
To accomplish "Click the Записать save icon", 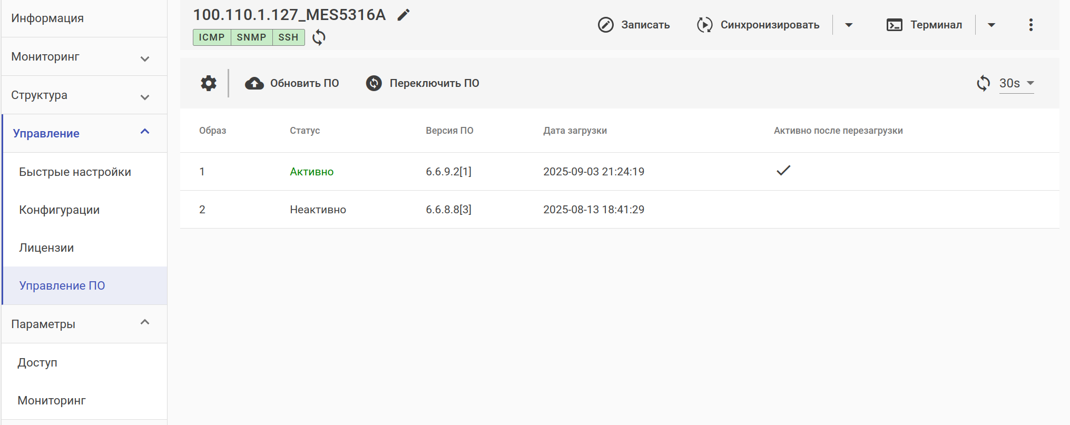I will pyautogui.click(x=606, y=25).
